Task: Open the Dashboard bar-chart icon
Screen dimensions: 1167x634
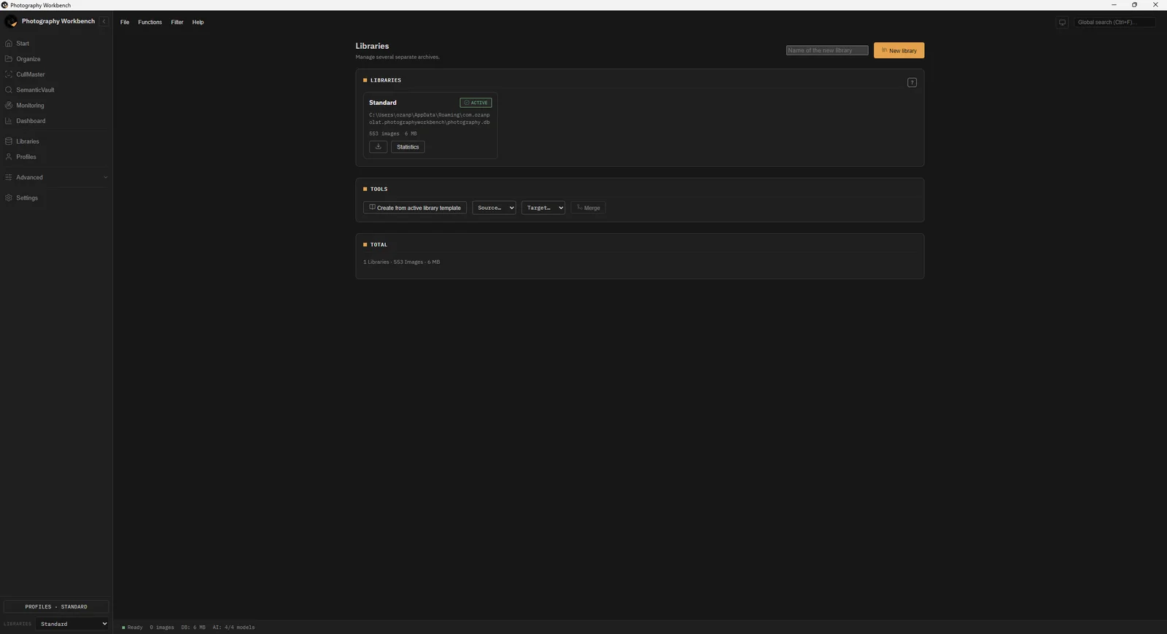Action: pyautogui.click(x=9, y=121)
